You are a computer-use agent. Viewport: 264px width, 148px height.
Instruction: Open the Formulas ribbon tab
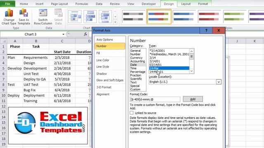82,4
